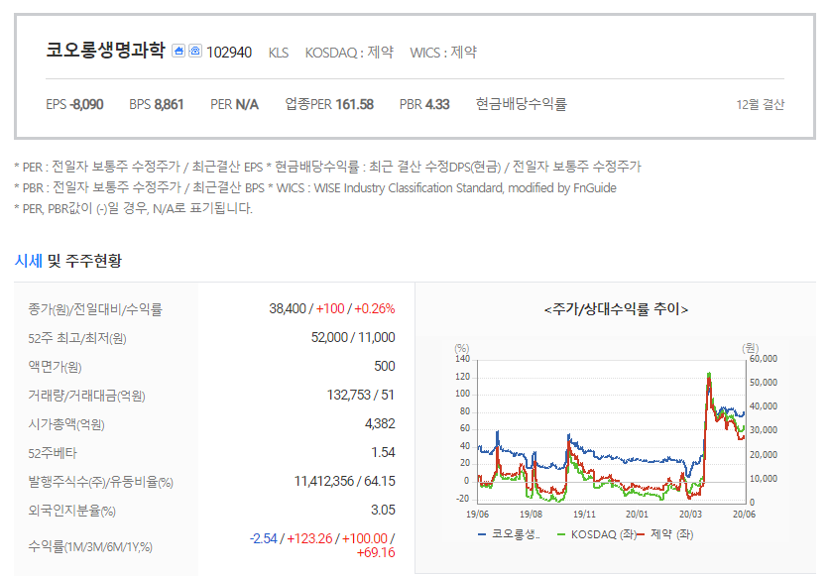Click the 액면가(원) row label
Viewport: 830px width, 576px height.
coord(56,367)
